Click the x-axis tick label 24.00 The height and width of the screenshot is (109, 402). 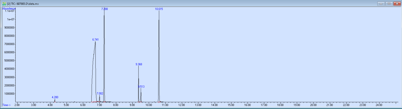point(379,105)
